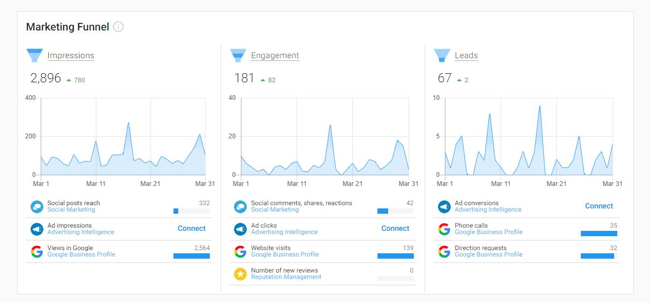Click the Marketing Funnel info icon
The height and width of the screenshot is (303, 651).
coord(118,27)
